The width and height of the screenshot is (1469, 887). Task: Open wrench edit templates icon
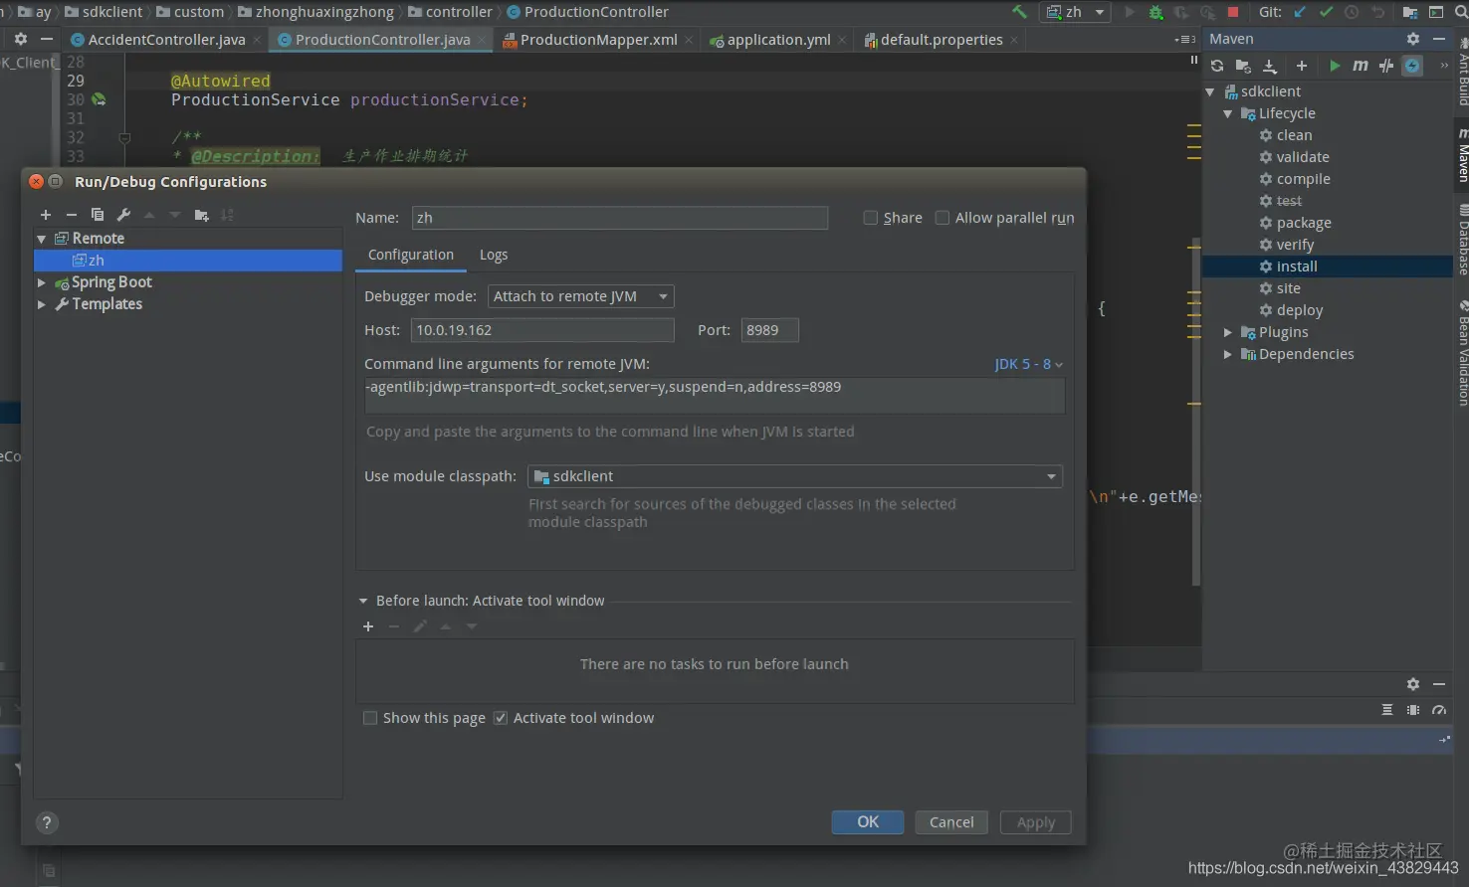[x=123, y=215]
